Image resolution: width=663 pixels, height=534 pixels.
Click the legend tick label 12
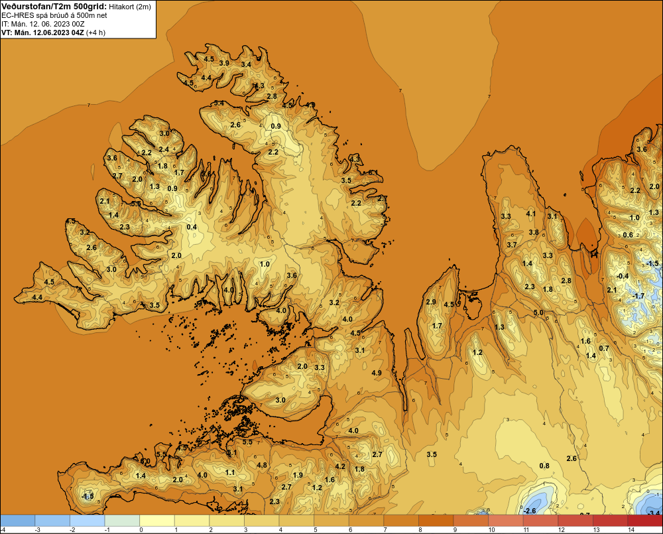562,530
